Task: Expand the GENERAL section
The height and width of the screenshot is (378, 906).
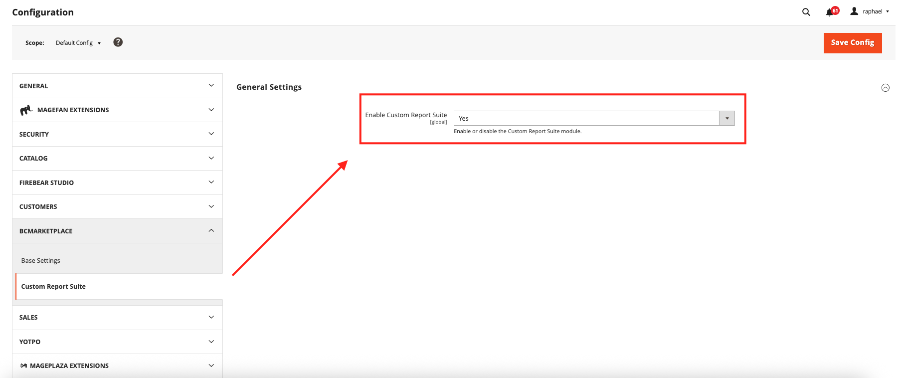Action: [x=117, y=86]
